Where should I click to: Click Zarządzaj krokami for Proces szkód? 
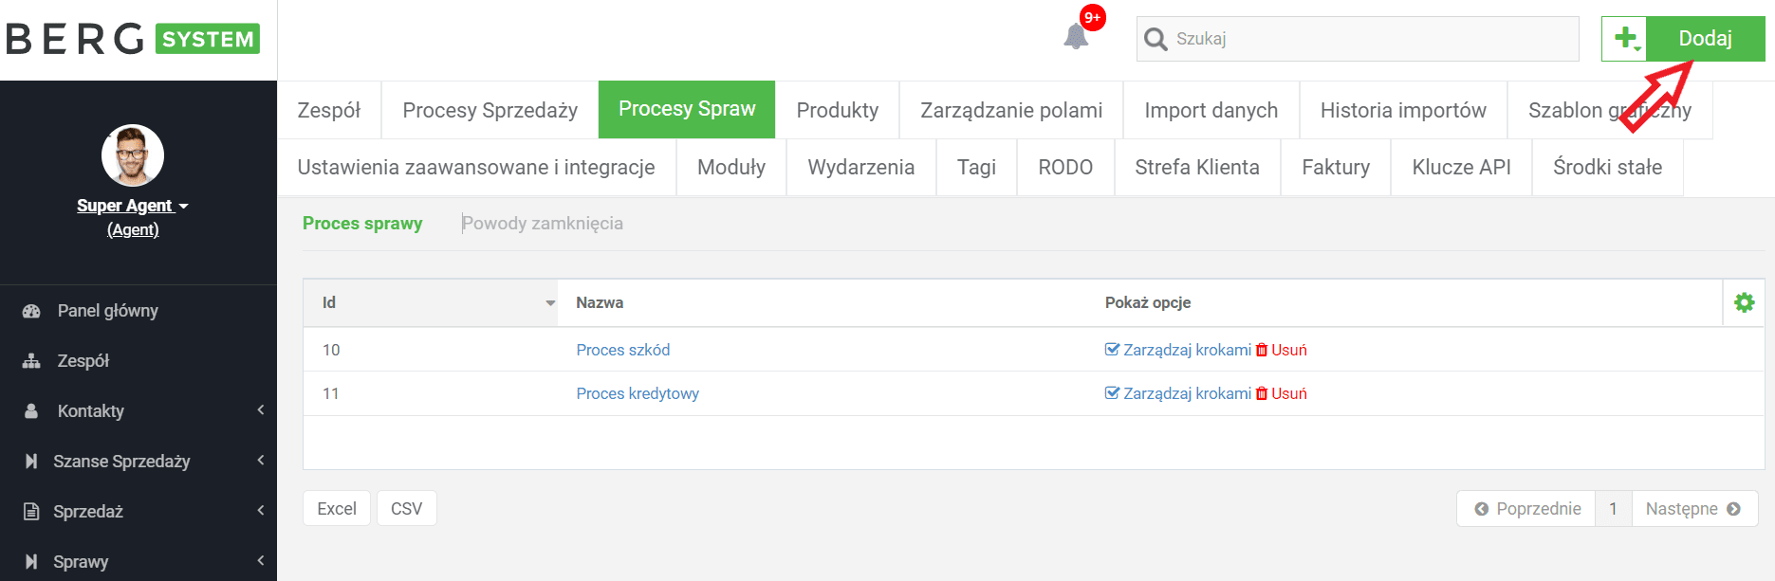1187,350
